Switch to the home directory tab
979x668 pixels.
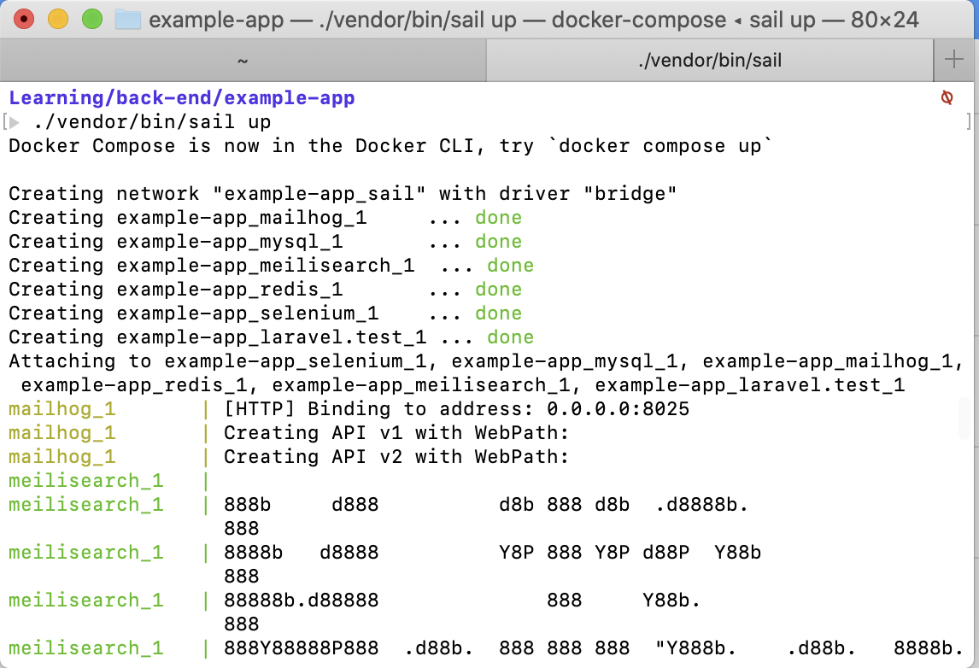click(243, 60)
